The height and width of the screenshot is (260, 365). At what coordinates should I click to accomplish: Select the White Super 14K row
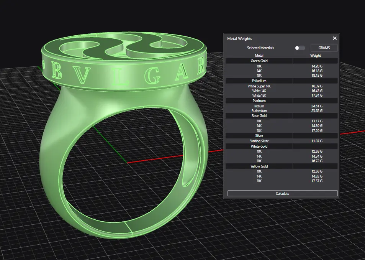click(x=259, y=86)
